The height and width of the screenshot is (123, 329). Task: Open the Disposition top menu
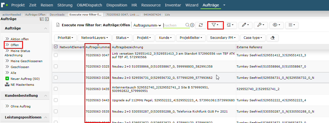tap(117, 5)
